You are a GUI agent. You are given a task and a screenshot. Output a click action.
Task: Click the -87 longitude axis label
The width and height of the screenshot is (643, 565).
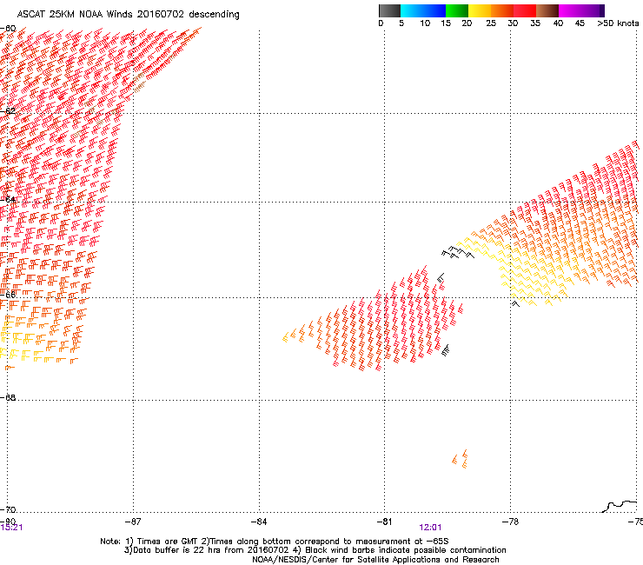(132, 522)
